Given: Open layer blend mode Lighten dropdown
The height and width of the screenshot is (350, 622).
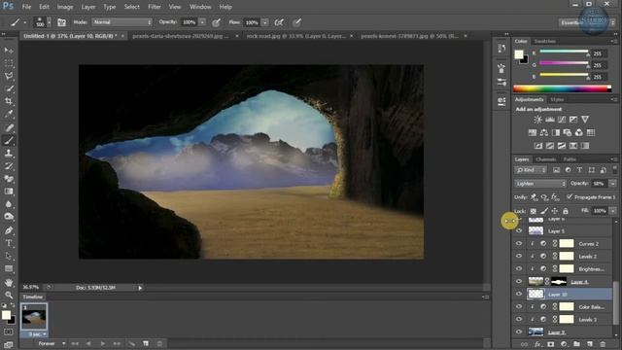Looking at the screenshot, I should pos(540,184).
